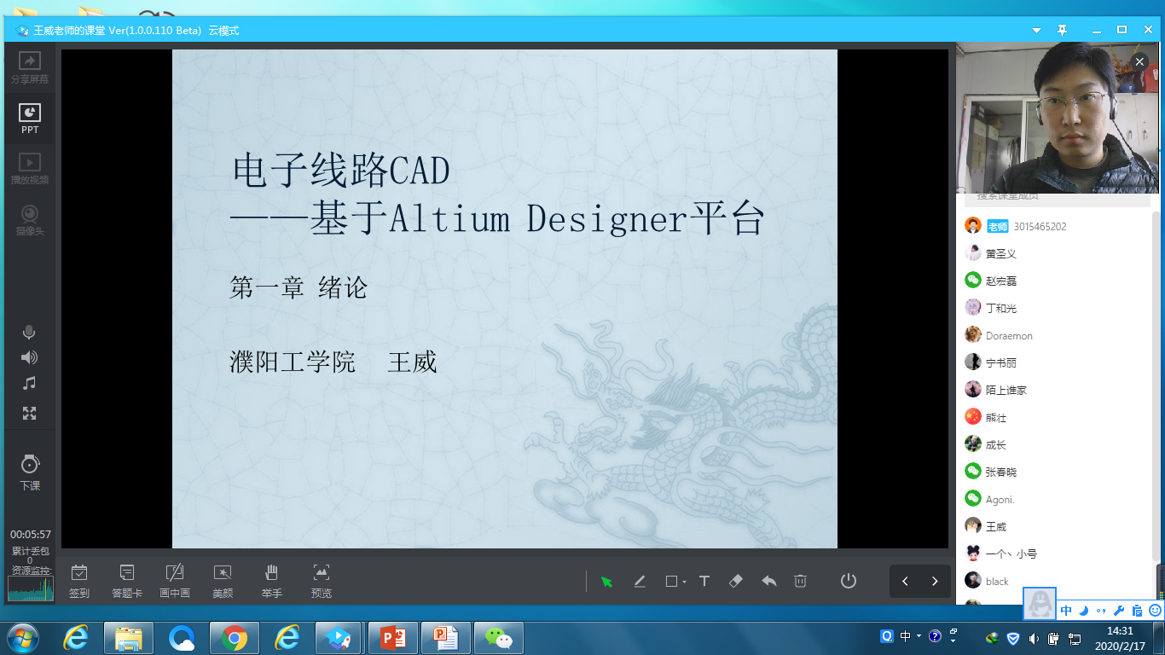Click the resource monitor graph

pos(31,588)
